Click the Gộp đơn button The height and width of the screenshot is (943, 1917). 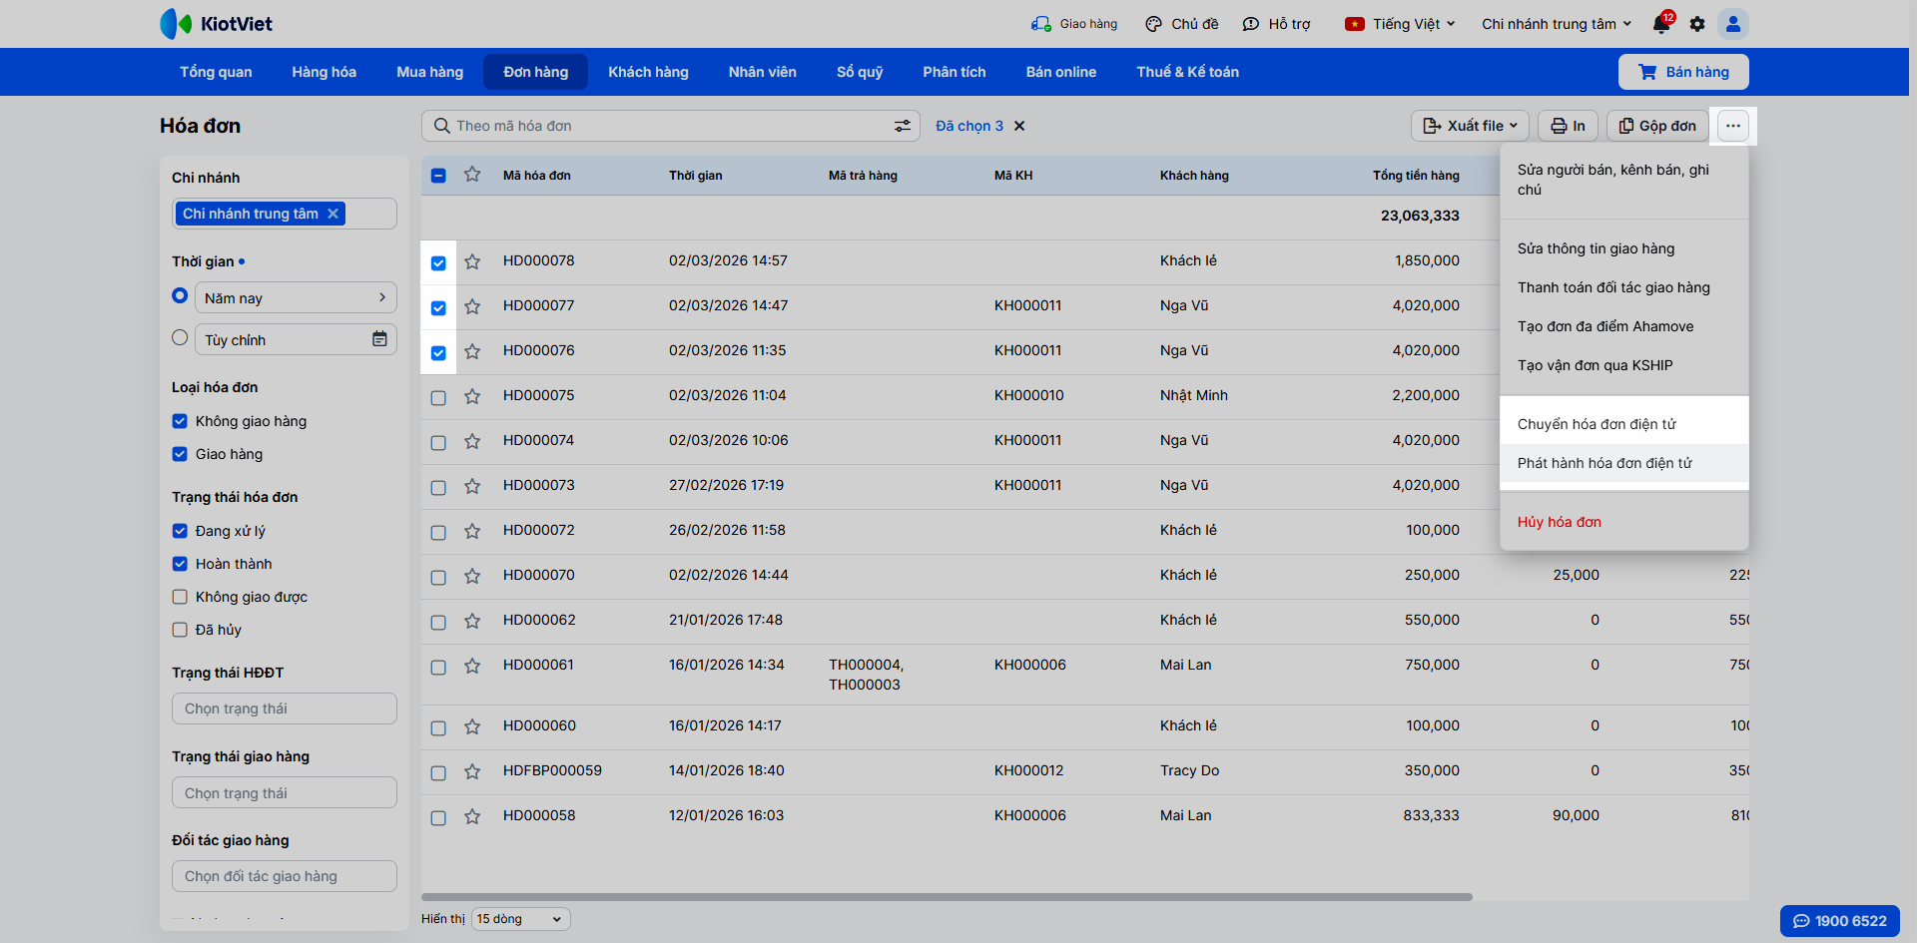click(1657, 126)
